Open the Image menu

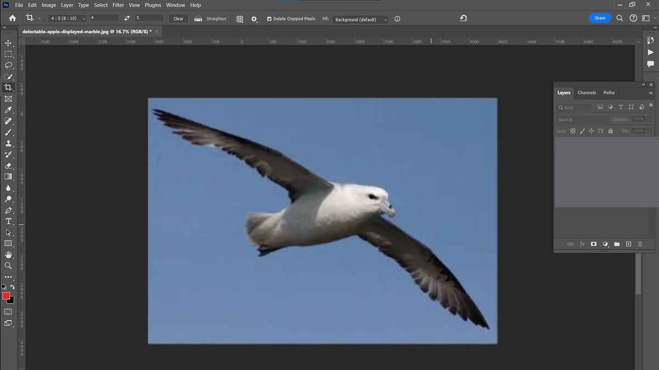coord(49,5)
